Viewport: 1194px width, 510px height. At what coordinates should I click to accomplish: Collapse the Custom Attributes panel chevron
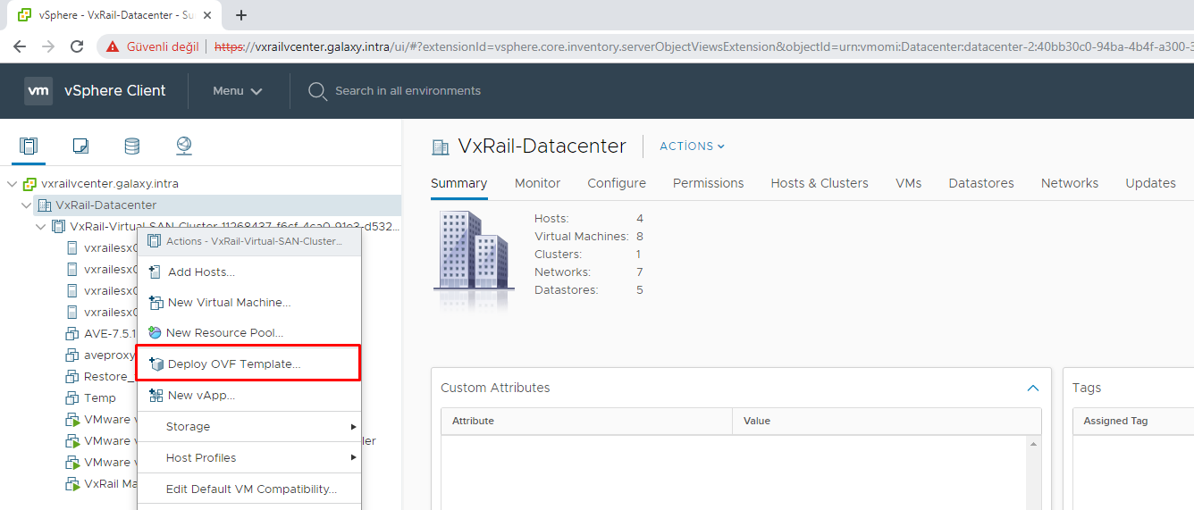point(1033,388)
